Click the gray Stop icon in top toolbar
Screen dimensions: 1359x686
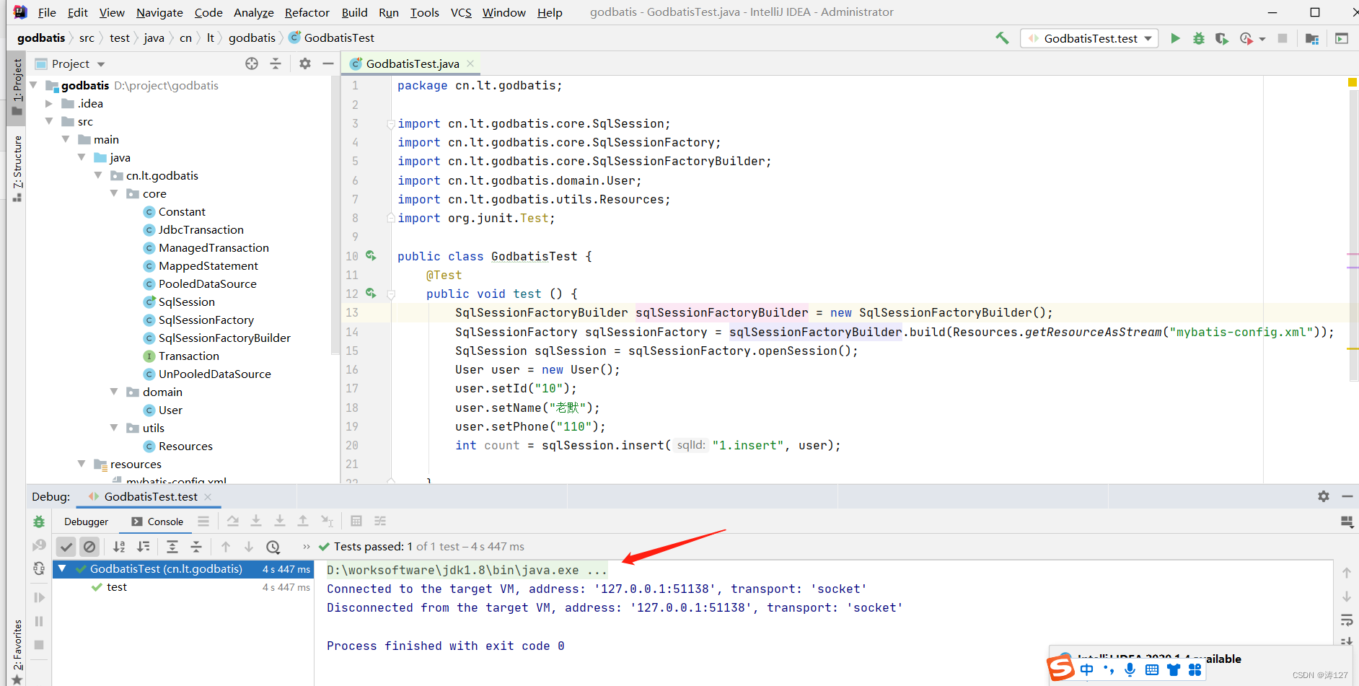1283,38
